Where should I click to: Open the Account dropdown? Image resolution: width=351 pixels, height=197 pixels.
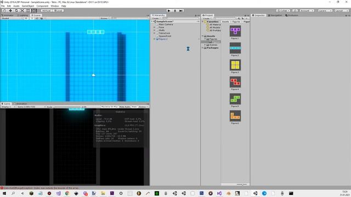[307, 11]
